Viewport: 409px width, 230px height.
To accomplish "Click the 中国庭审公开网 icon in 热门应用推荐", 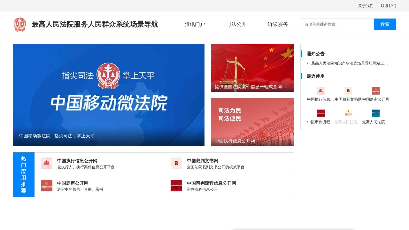I will (x=47, y=186).
